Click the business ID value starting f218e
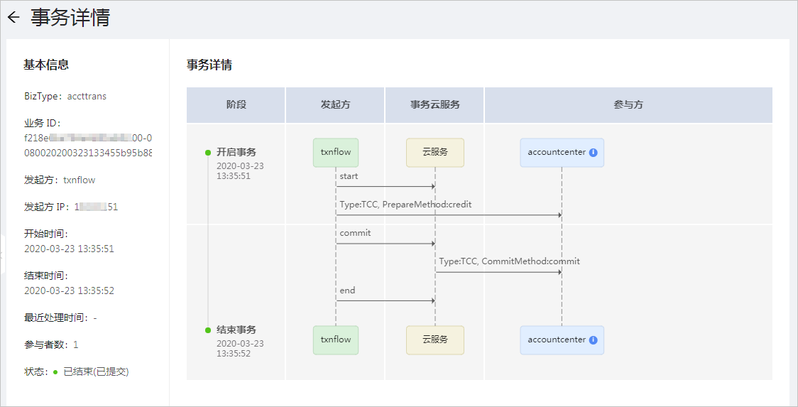This screenshot has width=798, height=407. point(88,145)
